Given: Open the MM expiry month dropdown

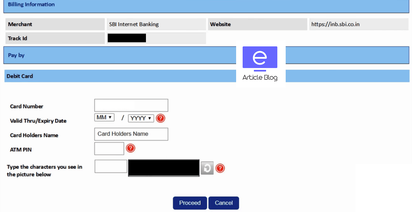Looking at the screenshot, I should point(104,118).
